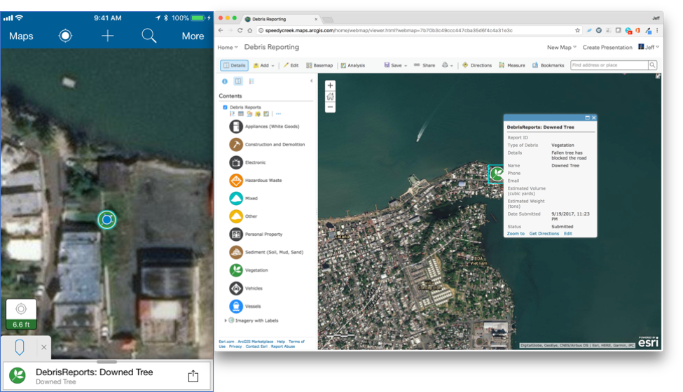Click the Find address or place field
The image size is (683, 392).
point(609,65)
